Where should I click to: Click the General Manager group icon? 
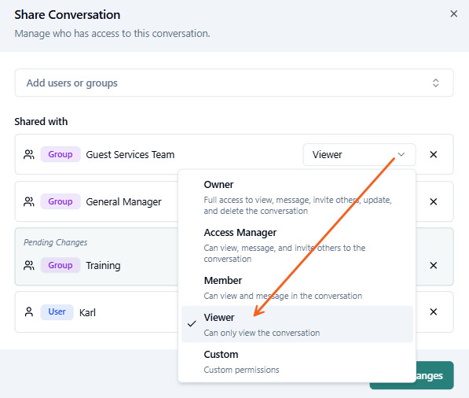tap(29, 202)
